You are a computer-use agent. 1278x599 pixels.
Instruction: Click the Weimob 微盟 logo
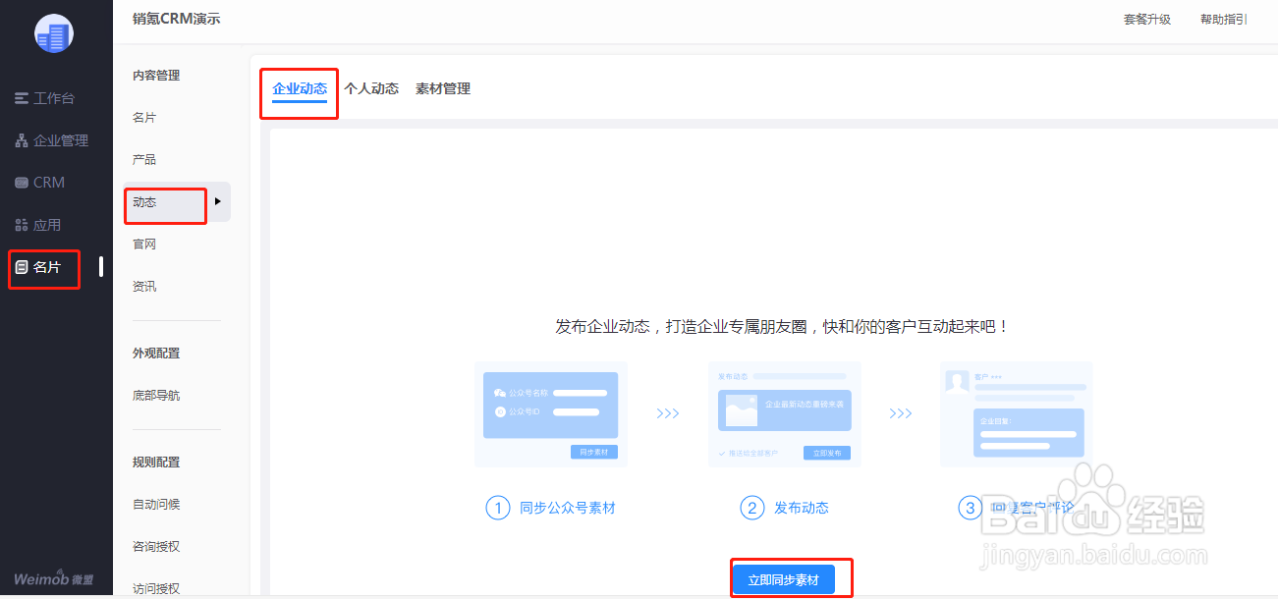[53, 578]
